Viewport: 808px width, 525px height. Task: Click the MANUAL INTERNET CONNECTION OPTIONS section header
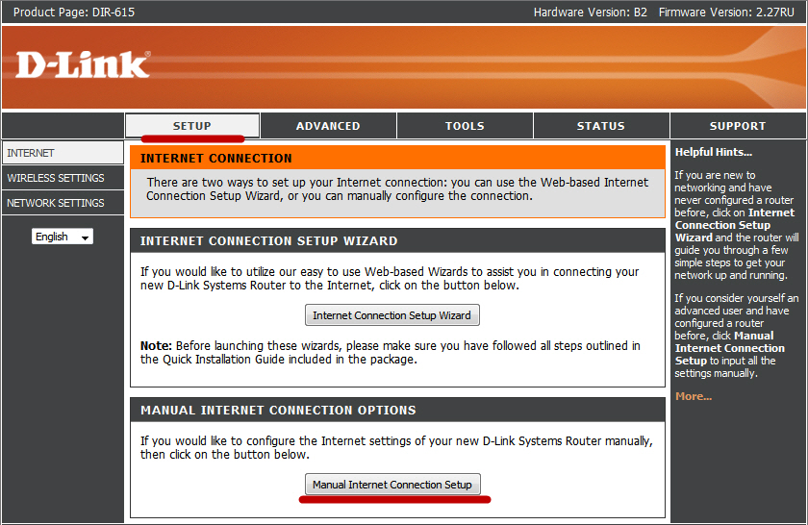pos(278,410)
